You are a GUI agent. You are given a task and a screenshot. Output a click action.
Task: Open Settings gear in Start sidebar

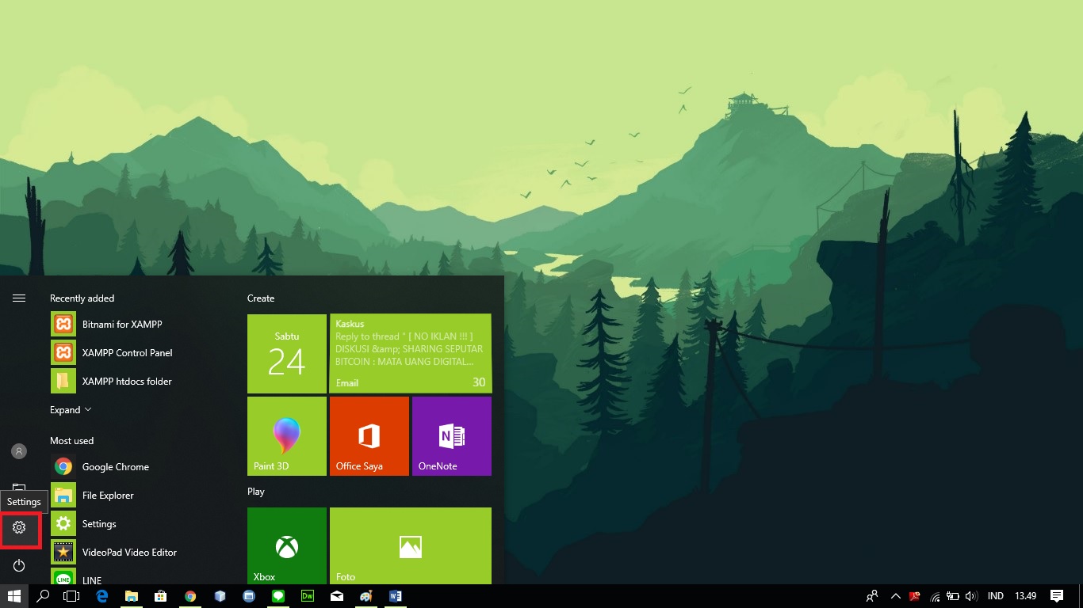pos(19,527)
